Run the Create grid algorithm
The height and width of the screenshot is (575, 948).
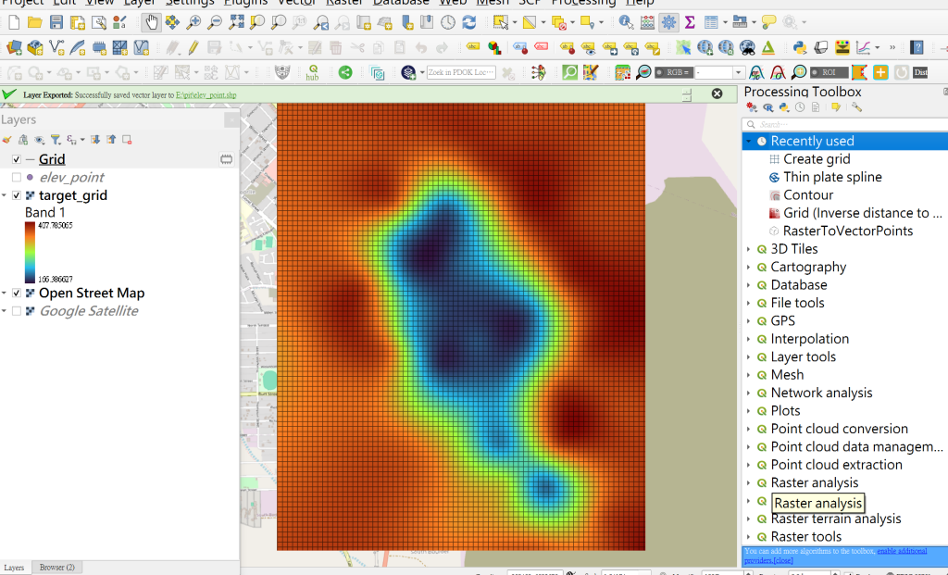pyautogui.click(x=817, y=159)
